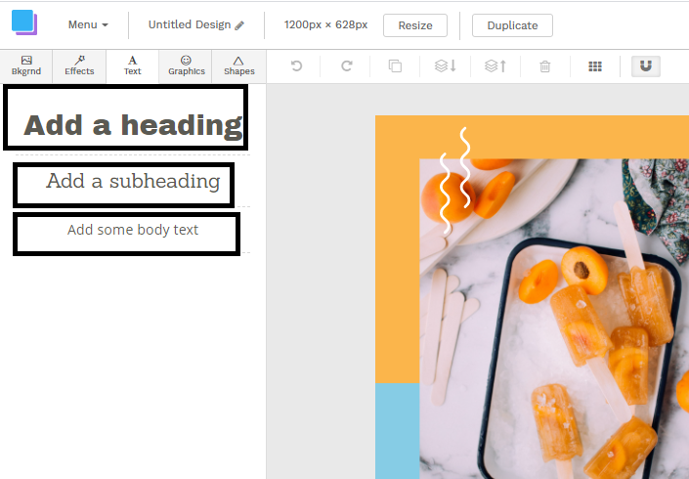Image resolution: width=689 pixels, height=479 pixels.
Task: Bring layer forward icon
Action: tap(495, 65)
